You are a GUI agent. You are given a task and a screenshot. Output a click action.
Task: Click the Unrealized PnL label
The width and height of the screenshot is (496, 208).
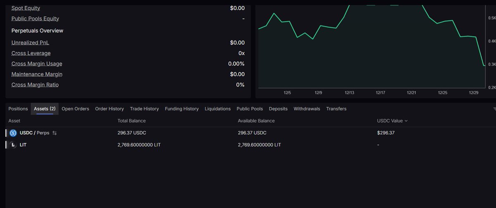click(x=30, y=42)
